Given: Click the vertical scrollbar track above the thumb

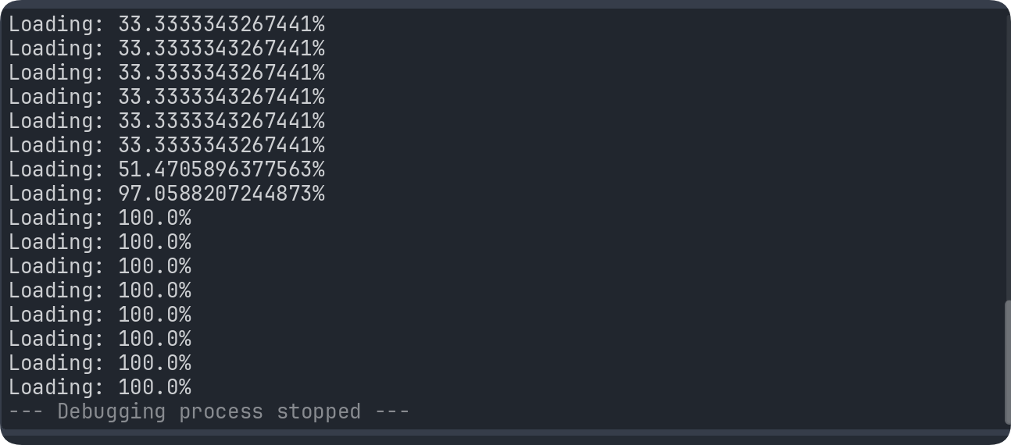Looking at the screenshot, I should [1006, 156].
